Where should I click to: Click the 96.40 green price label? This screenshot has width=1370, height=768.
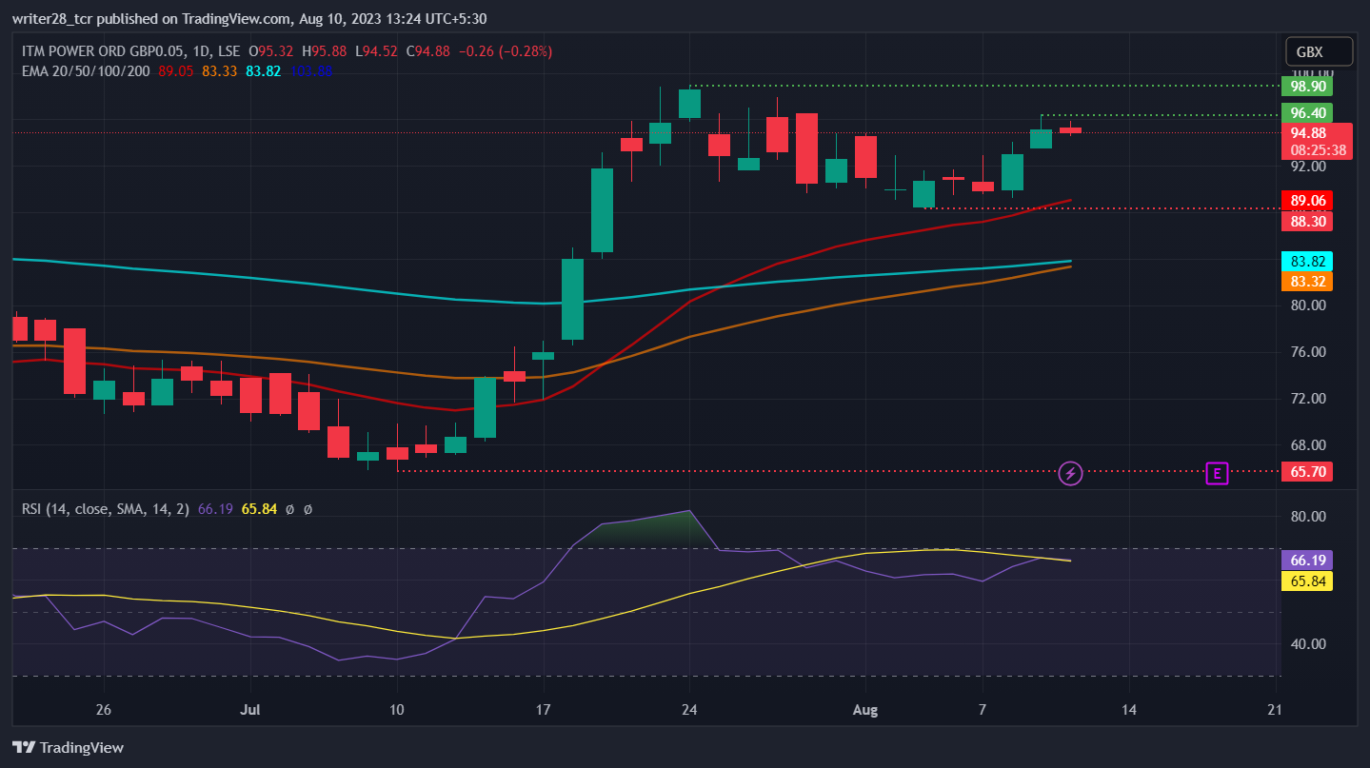[x=1306, y=113]
